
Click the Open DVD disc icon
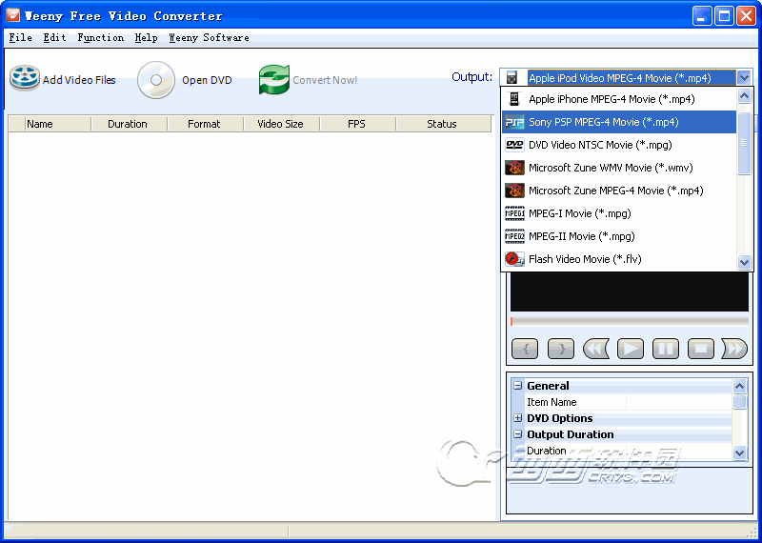155,80
